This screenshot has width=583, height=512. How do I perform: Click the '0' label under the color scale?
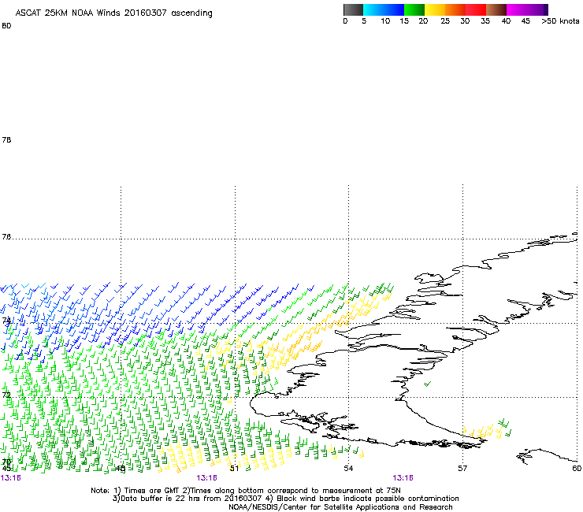[345, 21]
